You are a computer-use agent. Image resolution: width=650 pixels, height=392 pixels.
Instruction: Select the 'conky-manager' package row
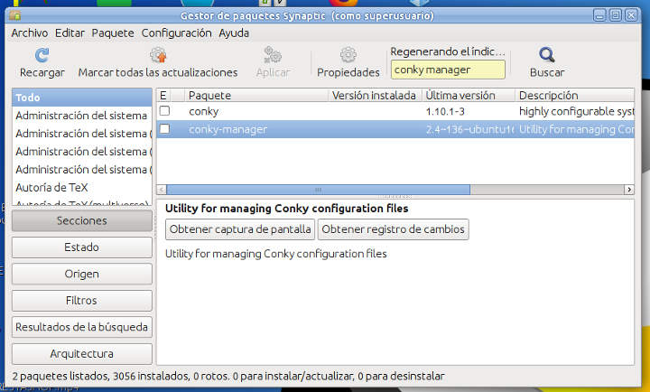click(395, 129)
